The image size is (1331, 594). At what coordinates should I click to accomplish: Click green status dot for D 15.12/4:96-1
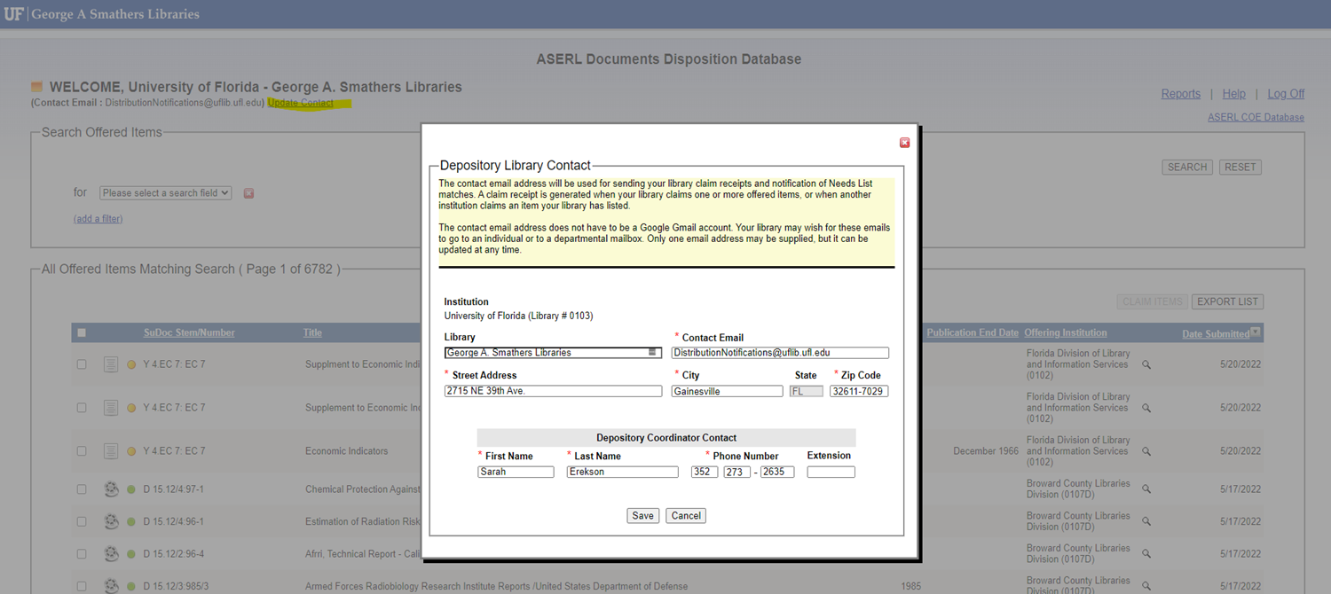131,521
